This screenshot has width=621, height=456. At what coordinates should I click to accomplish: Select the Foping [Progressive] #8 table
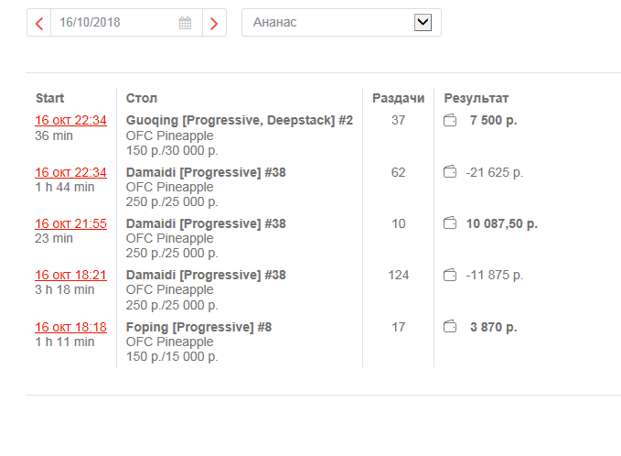point(198,327)
